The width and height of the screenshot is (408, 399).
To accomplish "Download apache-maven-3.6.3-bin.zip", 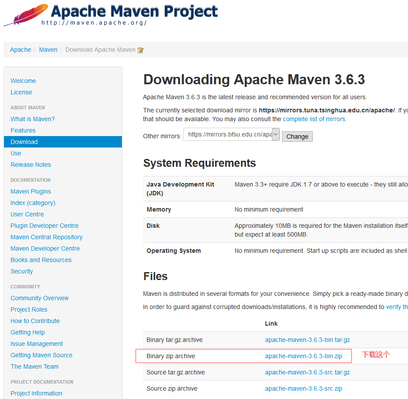I will 304,356.
